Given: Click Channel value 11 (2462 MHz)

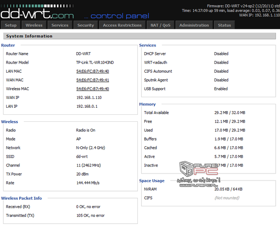Looking at the screenshot, I should pos(88,165).
